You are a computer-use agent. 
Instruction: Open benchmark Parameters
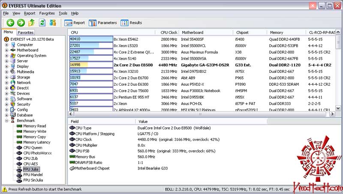pos(102,23)
